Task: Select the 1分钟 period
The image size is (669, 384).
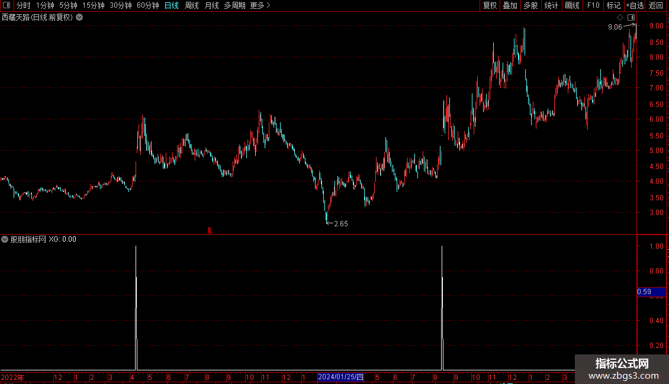Action: point(45,5)
